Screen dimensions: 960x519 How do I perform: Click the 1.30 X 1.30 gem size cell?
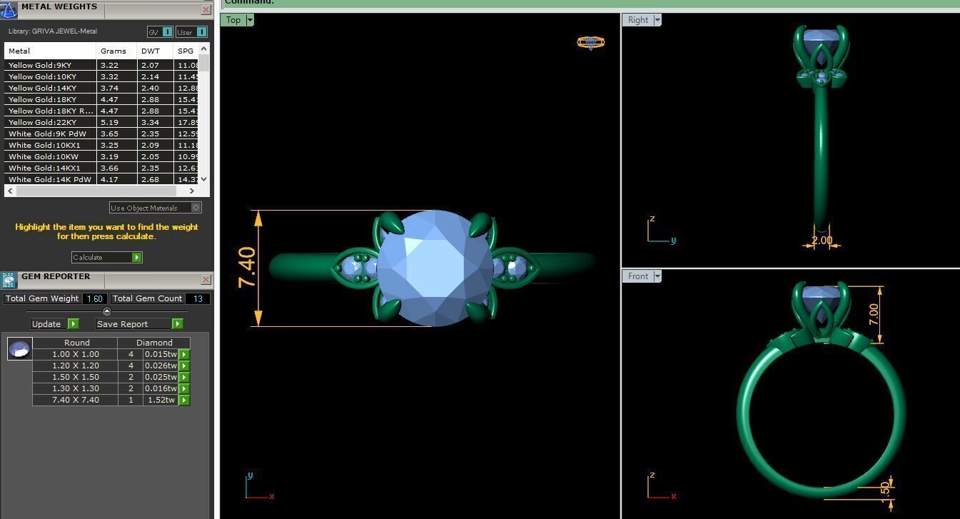click(x=76, y=388)
